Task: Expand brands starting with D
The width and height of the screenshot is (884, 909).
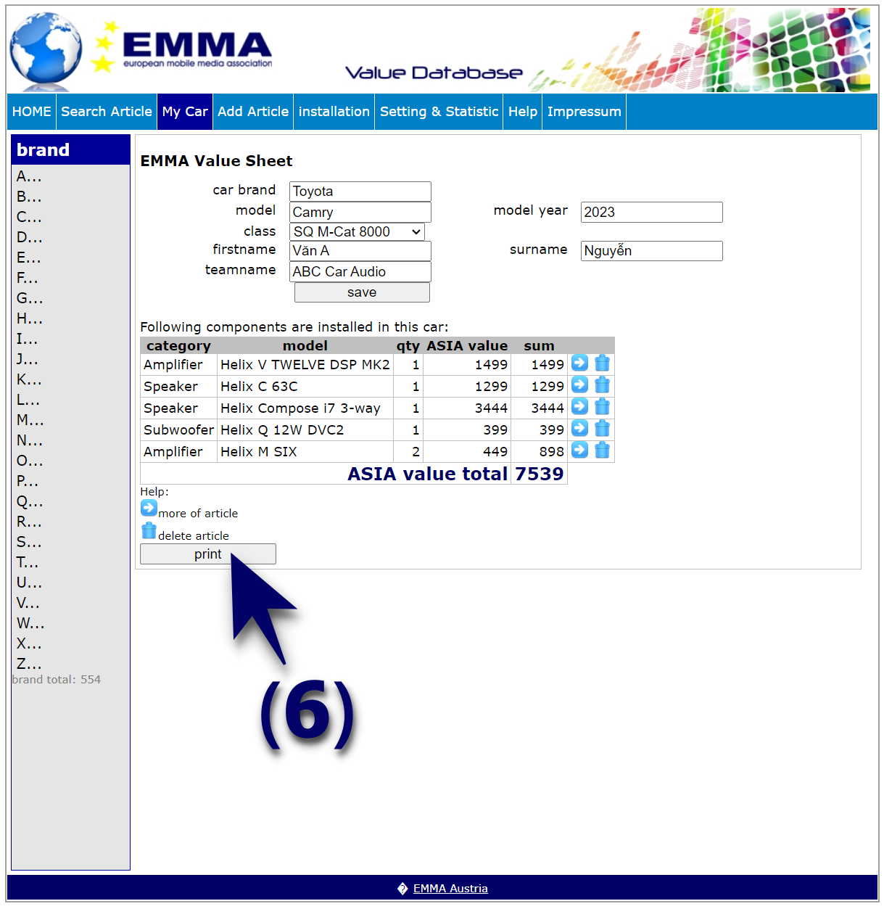Action: [x=29, y=237]
